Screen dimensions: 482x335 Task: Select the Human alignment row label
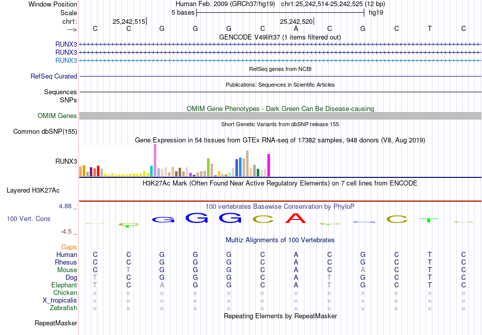click(x=66, y=254)
